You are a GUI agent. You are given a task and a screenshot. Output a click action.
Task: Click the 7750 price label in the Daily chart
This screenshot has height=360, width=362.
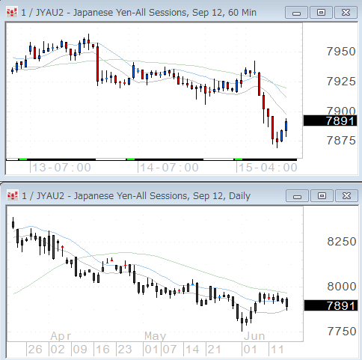pos(342,332)
